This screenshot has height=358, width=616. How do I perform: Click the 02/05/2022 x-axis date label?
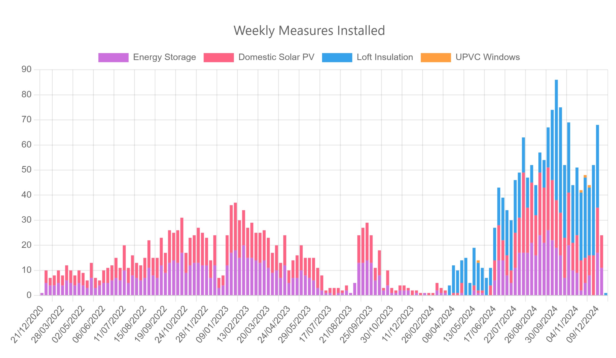pyautogui.click(x=68, y=324)
